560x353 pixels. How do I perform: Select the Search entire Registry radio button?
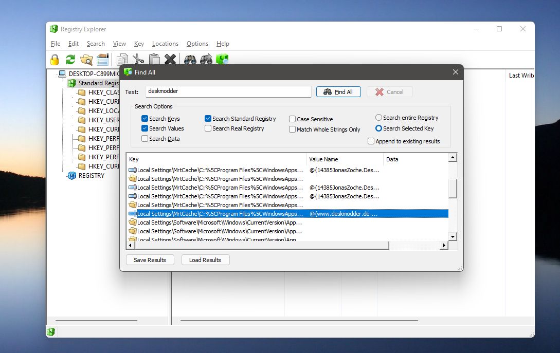tap(379, 118)
